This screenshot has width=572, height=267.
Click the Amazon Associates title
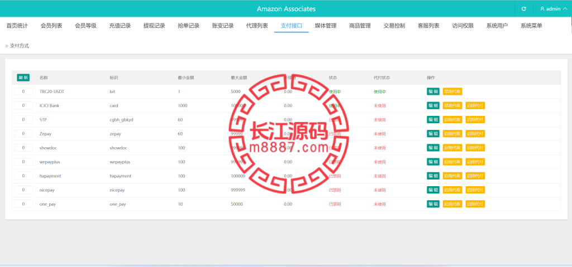pos(286,9)
